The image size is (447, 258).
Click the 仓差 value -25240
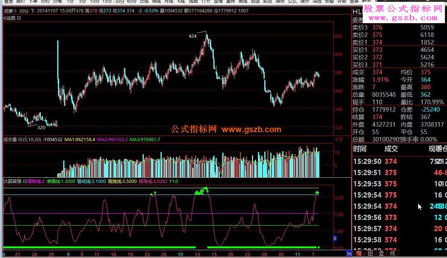click(430, 109)
